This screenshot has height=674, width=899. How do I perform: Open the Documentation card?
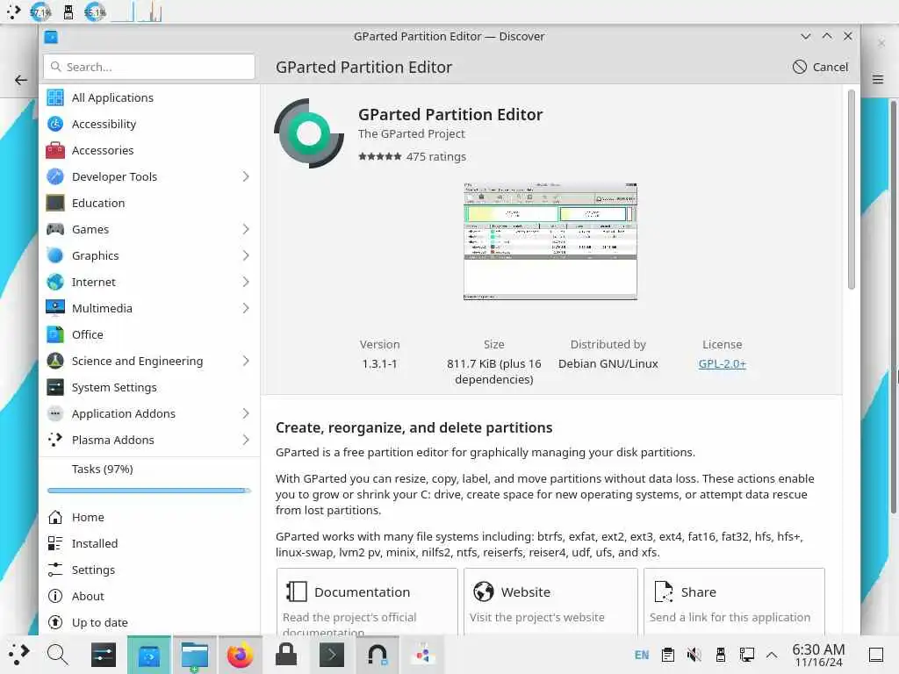(x=367, y=602)
